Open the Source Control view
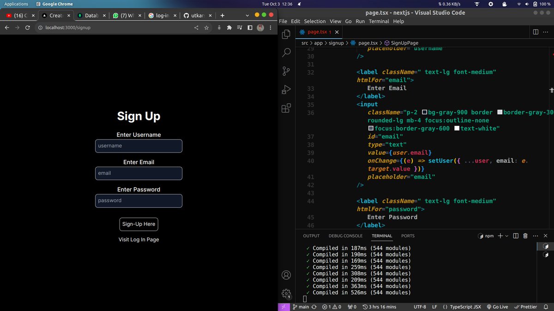 pos(286,71)
